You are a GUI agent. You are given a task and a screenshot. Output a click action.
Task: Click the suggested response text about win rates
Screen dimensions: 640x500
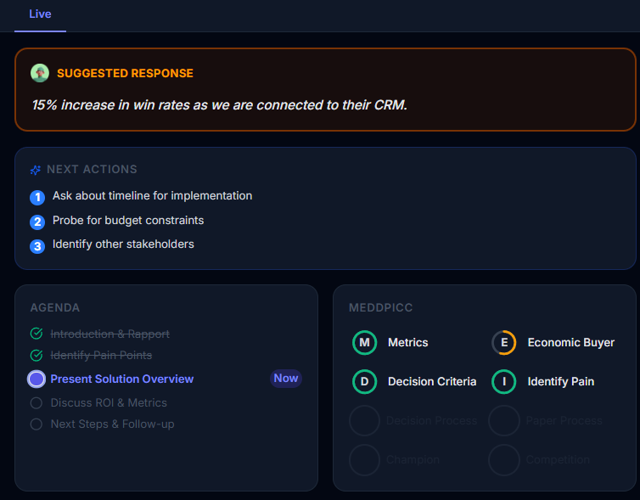(219, 105)
